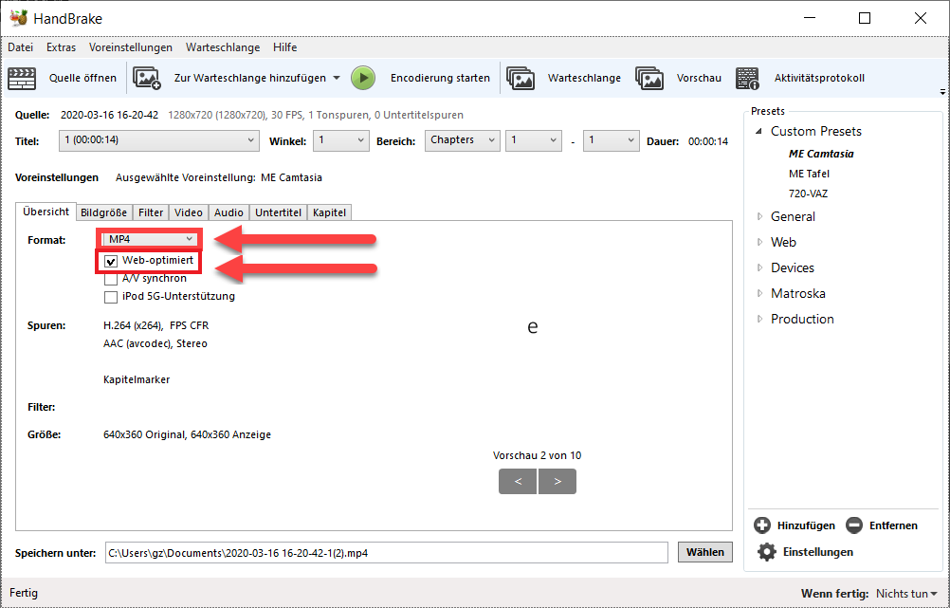Click the toolbar overflow arrow at right edge
The height and width of the screenshot is (608, 950).
click(x=942, y=92)
